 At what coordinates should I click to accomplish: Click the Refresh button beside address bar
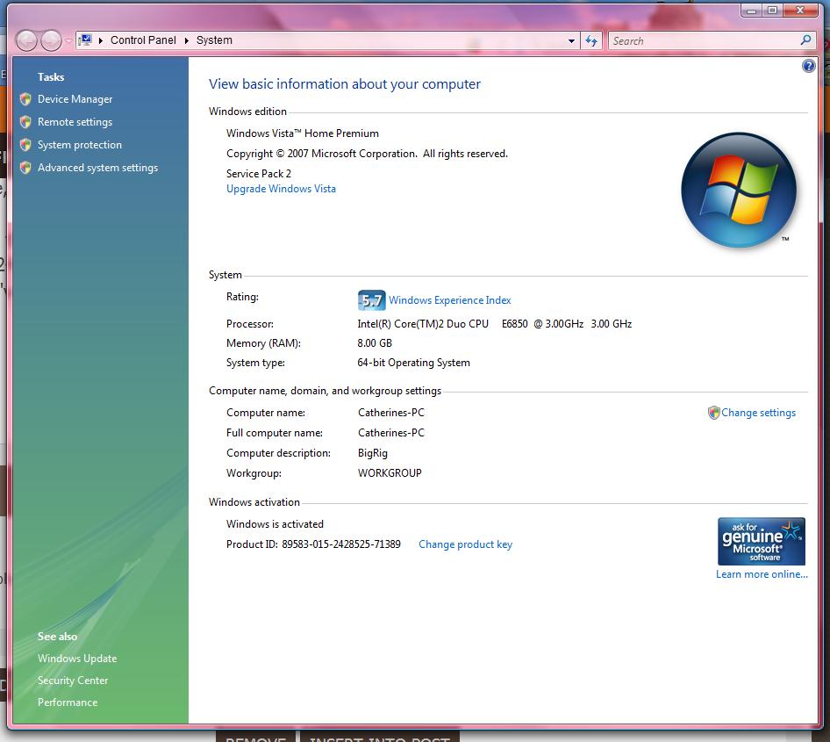point(591,40)
